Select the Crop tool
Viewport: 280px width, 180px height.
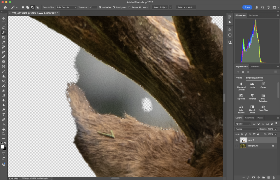point(4,37)
